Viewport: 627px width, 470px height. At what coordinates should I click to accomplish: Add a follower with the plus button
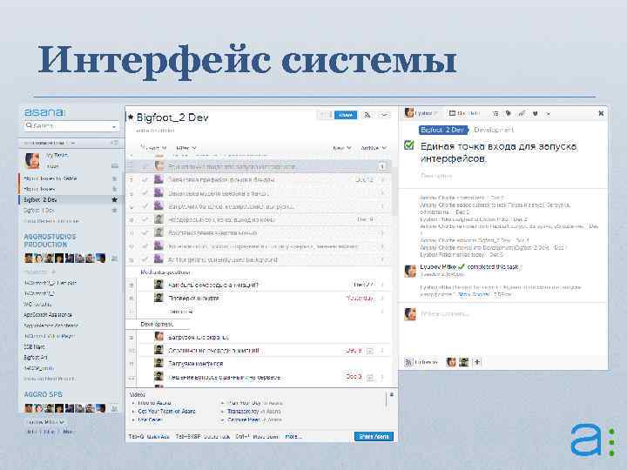coord(477,362)
